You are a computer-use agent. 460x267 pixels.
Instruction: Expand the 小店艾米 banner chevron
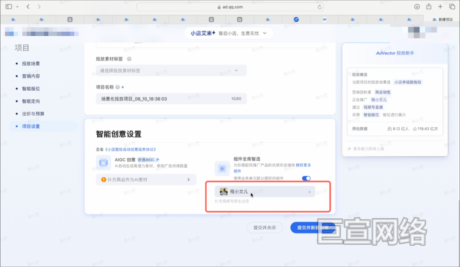(x=265, y=33)
